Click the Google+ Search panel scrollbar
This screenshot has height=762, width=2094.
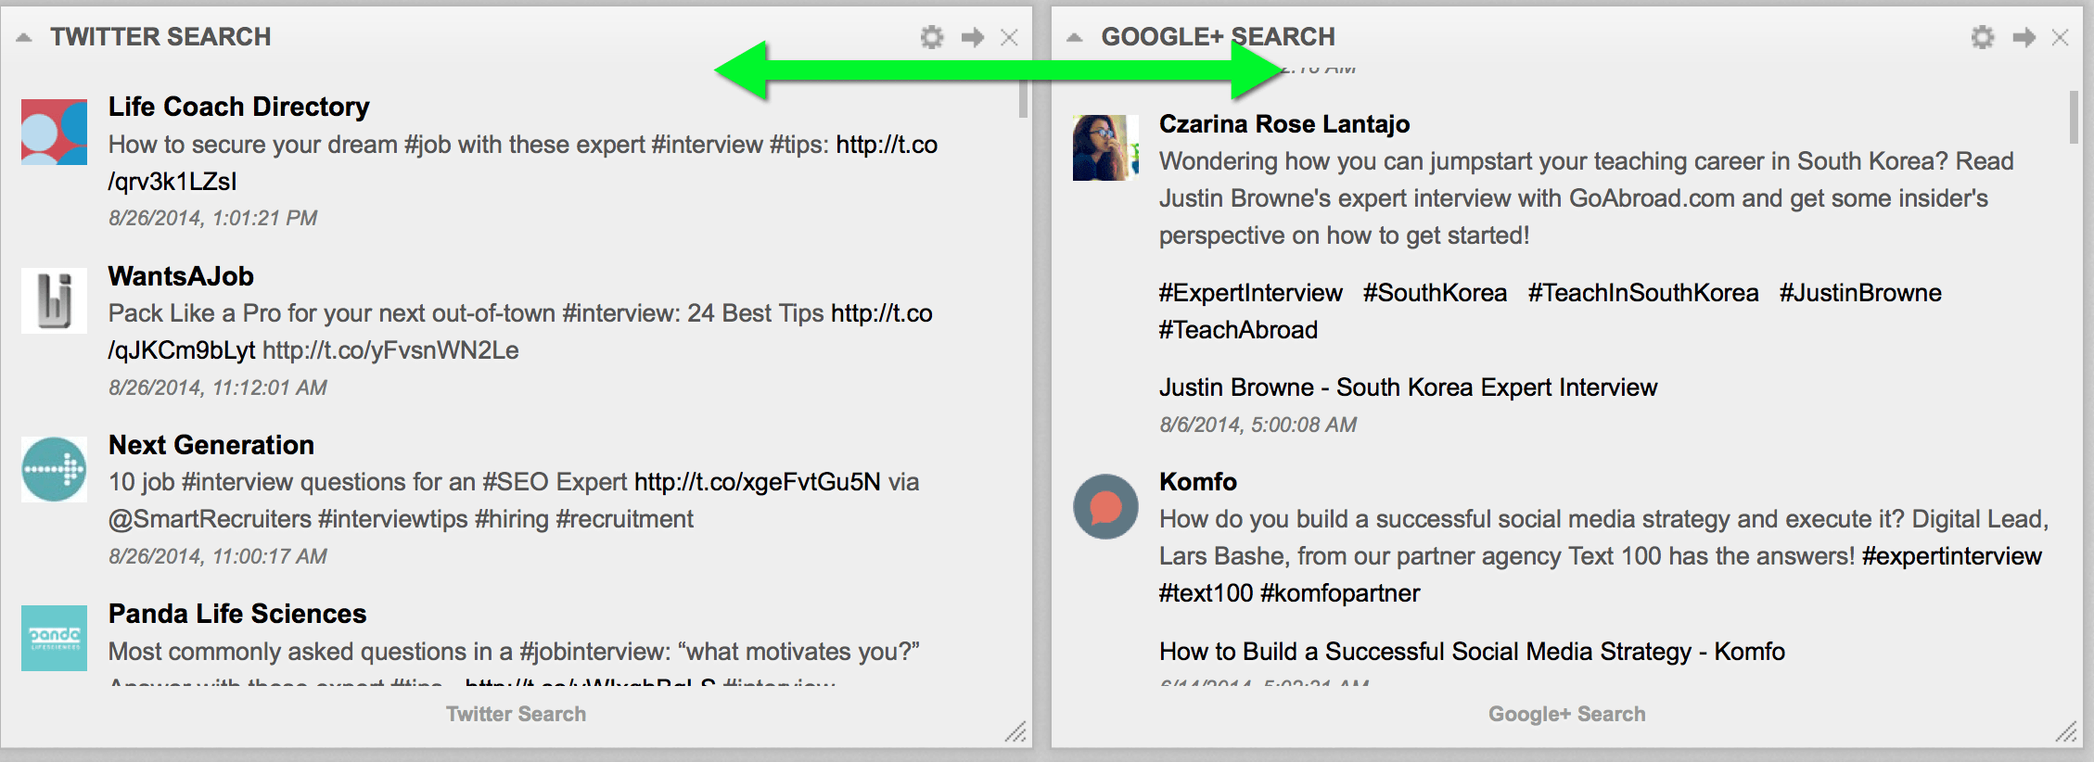(x=2074, y=118)
